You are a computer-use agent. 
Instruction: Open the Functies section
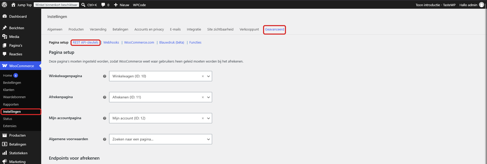click(195, 42)
